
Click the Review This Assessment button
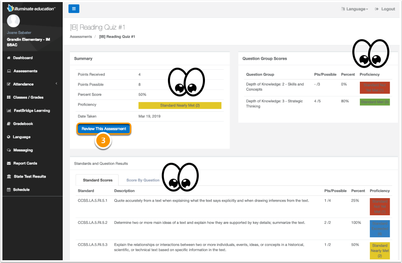pyautogui.click(x=104, y=129)
